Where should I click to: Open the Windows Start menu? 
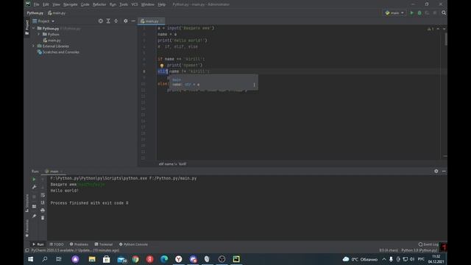pyautogui.click(x=31, y=259)
